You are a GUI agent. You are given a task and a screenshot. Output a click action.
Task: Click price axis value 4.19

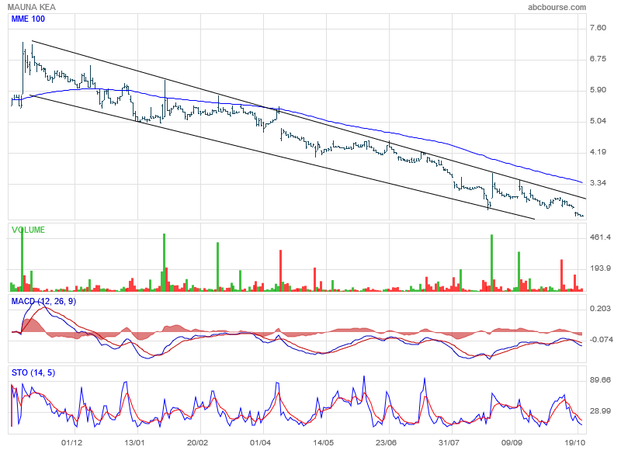pyautogui.click(x=598, y=152)
